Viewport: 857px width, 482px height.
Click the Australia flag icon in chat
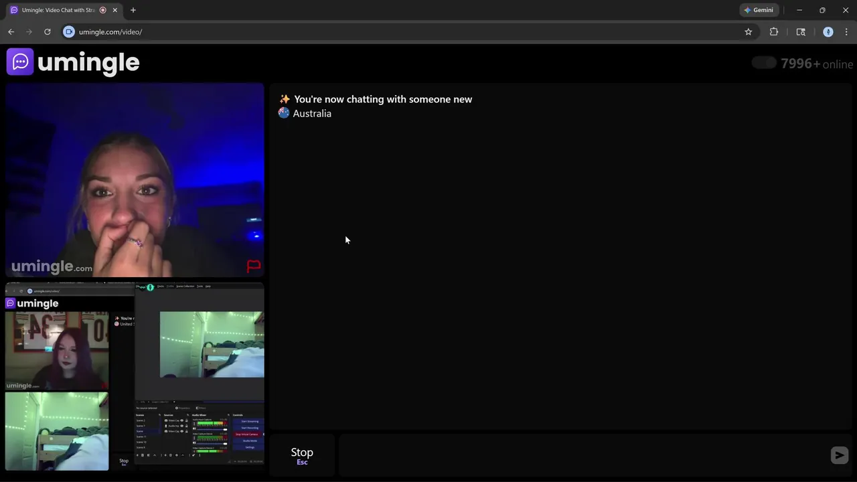coord(284,113)
